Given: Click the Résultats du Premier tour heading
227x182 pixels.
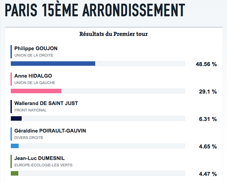Looking at the screenshot, I should [113, 34].
